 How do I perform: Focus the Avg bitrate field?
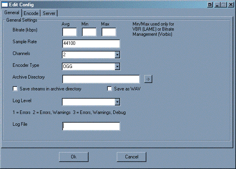tap(69, 32)
